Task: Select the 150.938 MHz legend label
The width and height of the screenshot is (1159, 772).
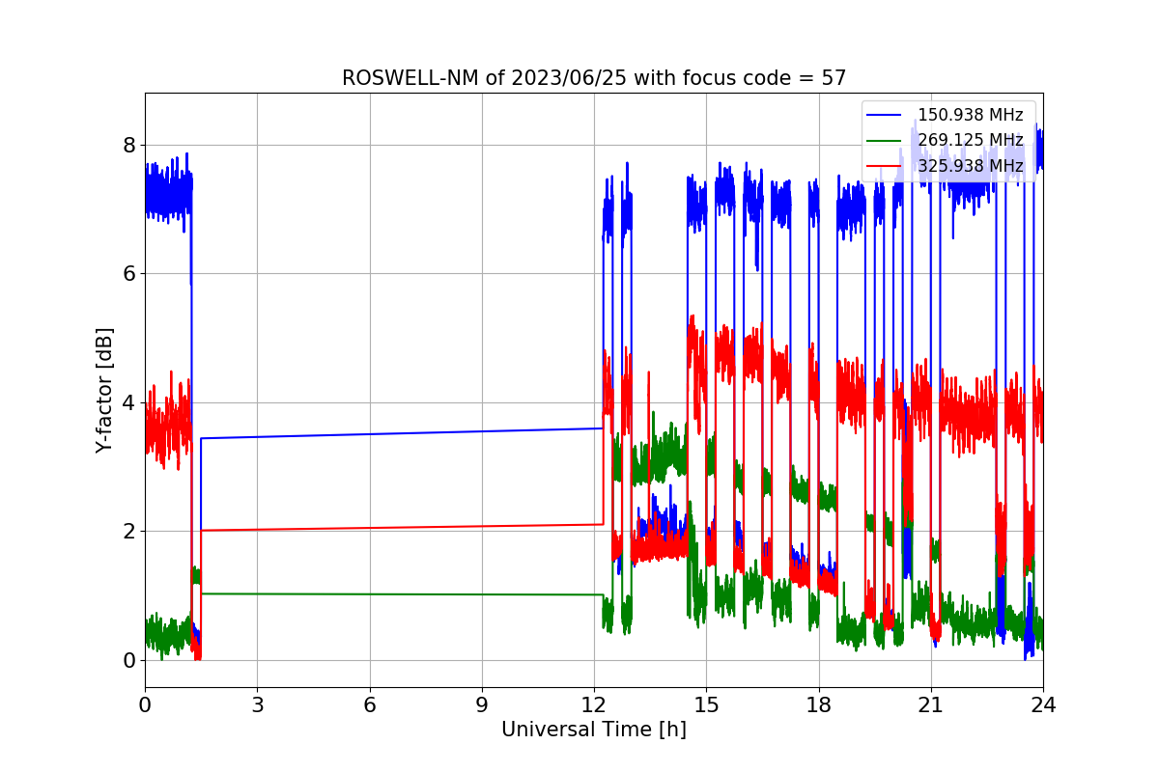Action: pos(971,115)
